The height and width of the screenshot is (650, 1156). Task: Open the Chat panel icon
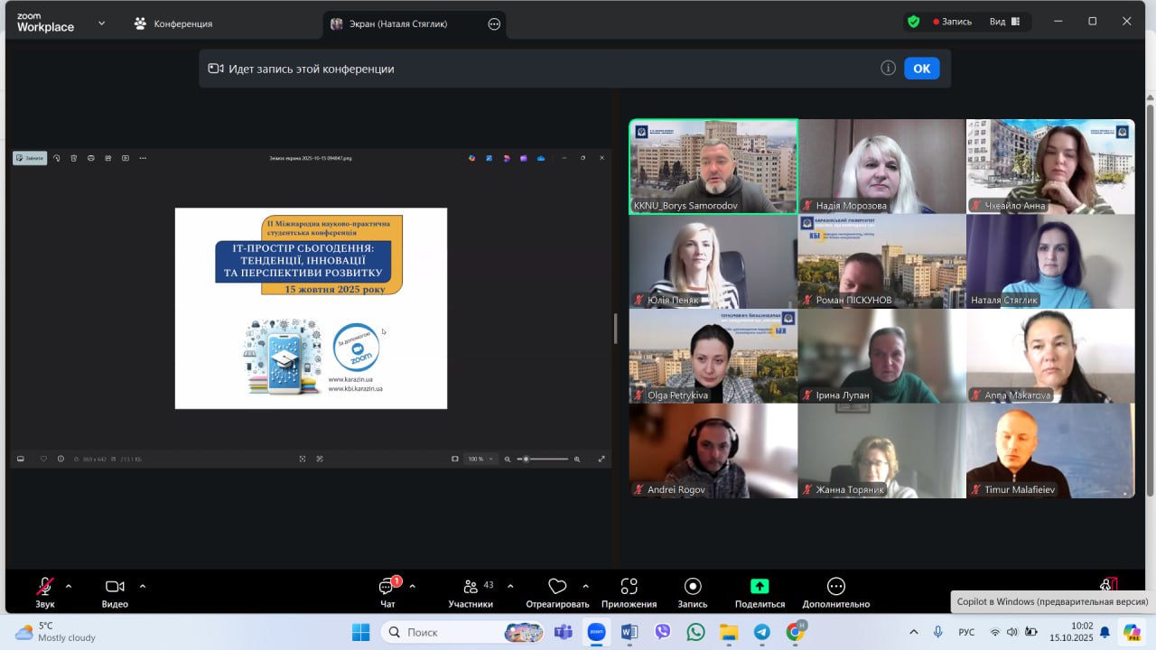tap(387, 587)
